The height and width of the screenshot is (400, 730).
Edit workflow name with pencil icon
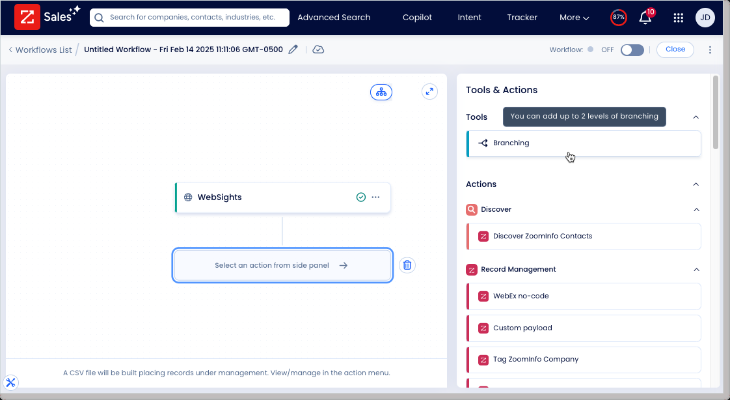(293, 50)
